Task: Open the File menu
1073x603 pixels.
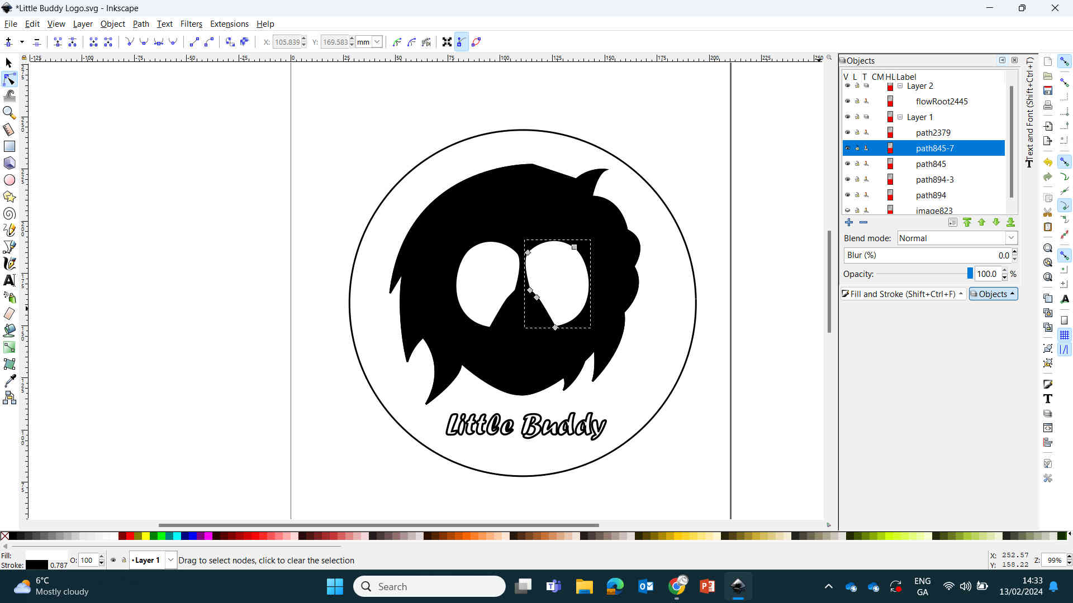Action: pos(11,24)
